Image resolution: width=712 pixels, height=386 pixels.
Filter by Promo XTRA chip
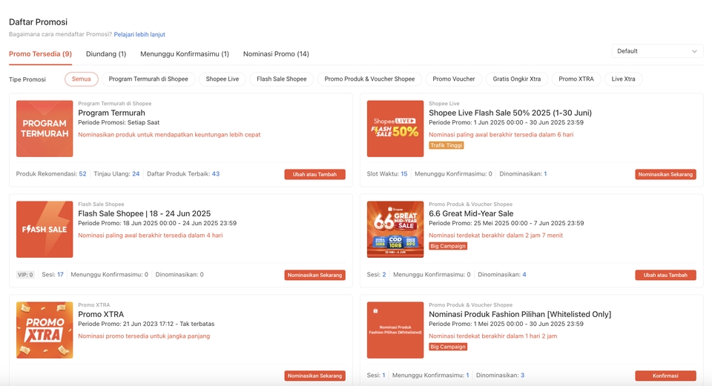[x=576, y=79]
